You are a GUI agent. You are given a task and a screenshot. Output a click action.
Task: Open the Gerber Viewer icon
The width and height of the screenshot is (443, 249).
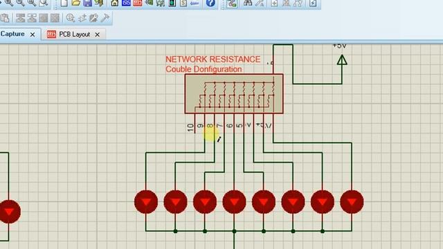click(161, 3)
